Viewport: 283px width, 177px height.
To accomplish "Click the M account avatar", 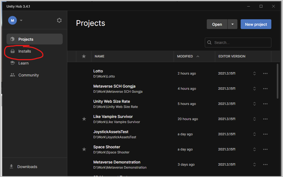I will tap(12, 20).
